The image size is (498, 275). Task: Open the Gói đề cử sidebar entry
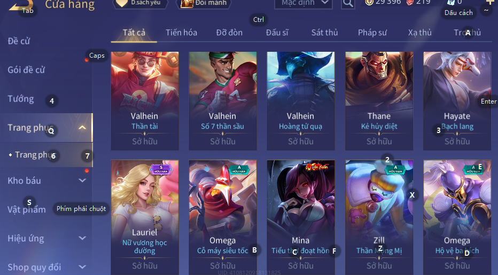(26, 69)
